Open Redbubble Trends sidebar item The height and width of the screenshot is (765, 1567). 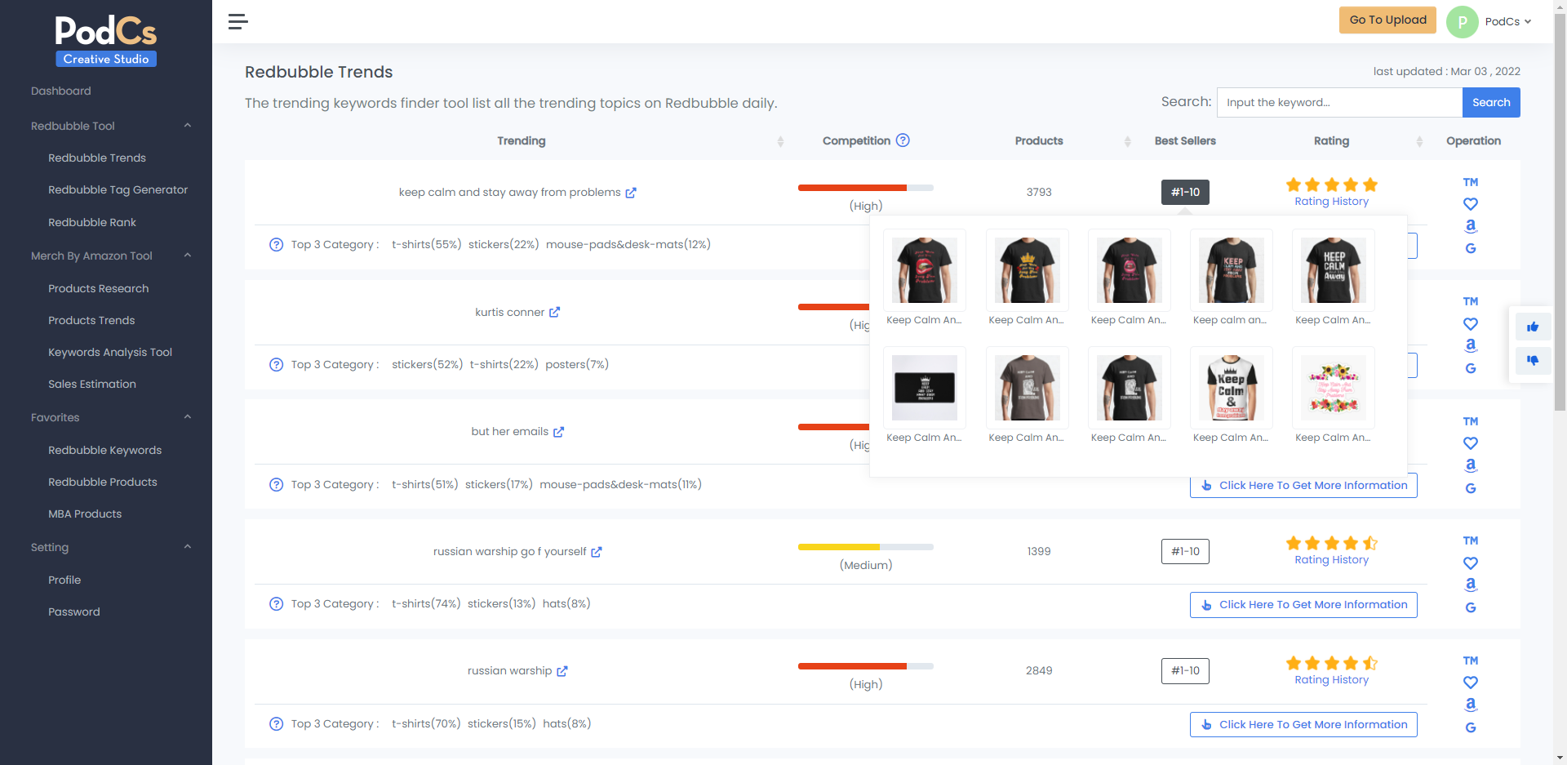[97, 158]
